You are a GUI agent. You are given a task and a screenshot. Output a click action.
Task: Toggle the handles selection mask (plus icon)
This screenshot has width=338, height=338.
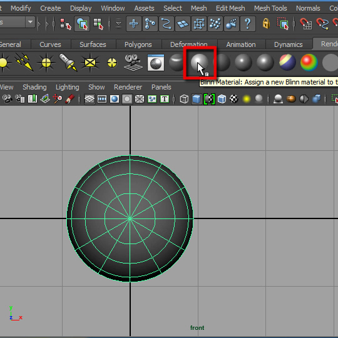tap(134, 24)
